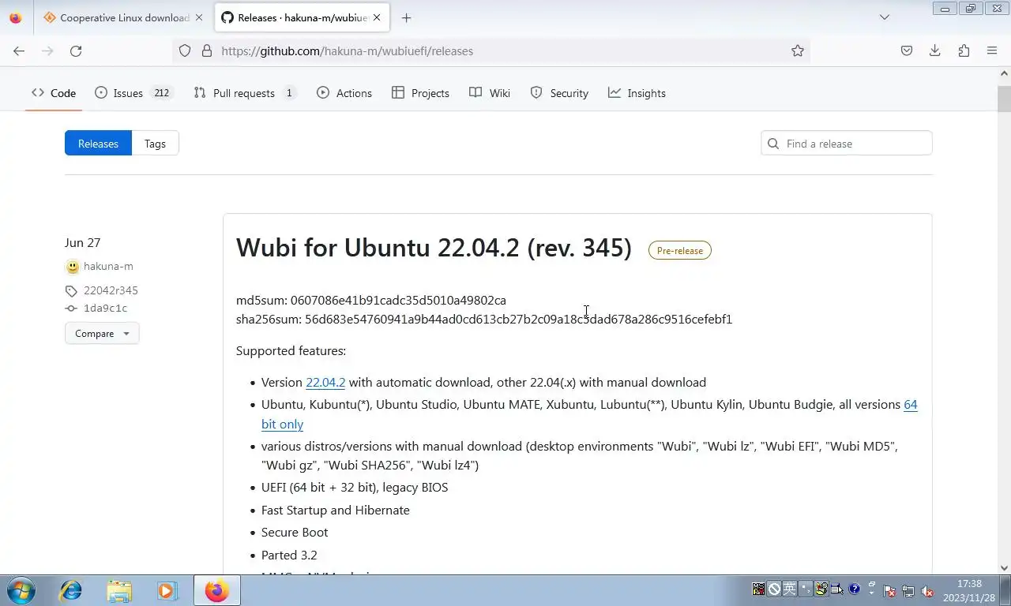Click the Pre-release label badge

click(680, 250)
